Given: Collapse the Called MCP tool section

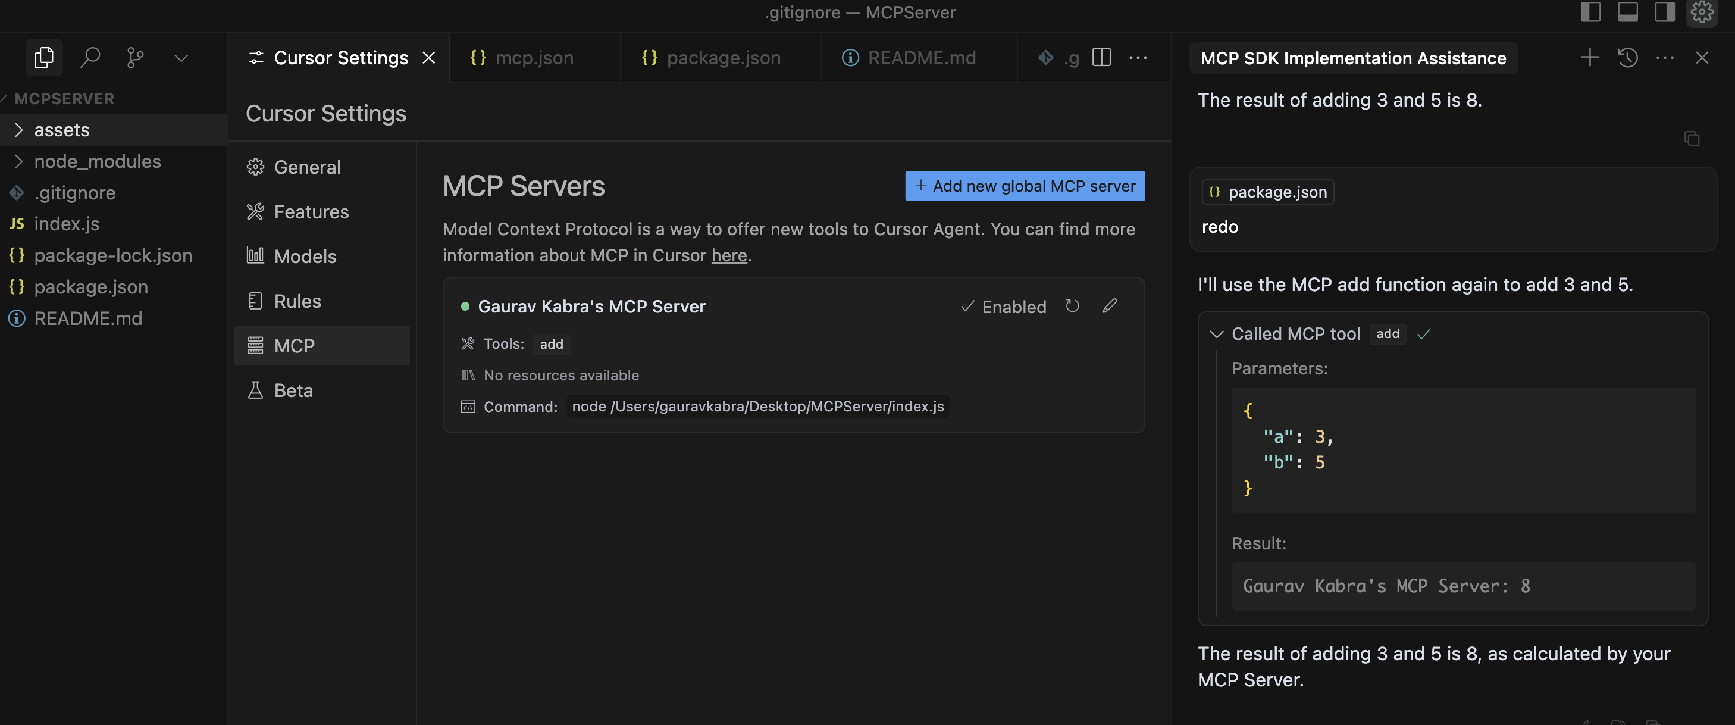Looking at the screenshot, I should point(1216,334).
